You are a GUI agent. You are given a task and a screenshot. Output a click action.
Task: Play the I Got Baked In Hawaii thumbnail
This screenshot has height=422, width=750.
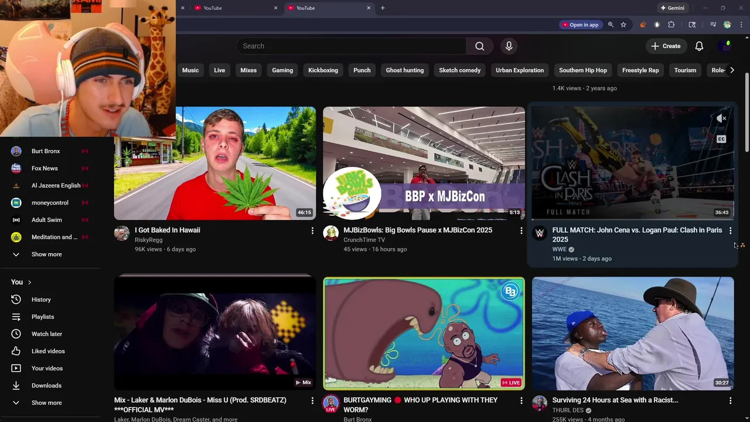click(215, 164)
